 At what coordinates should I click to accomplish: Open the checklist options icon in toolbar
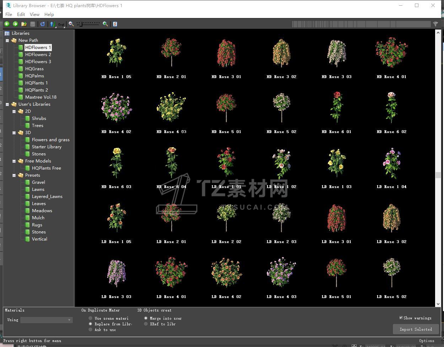point(115,24)
